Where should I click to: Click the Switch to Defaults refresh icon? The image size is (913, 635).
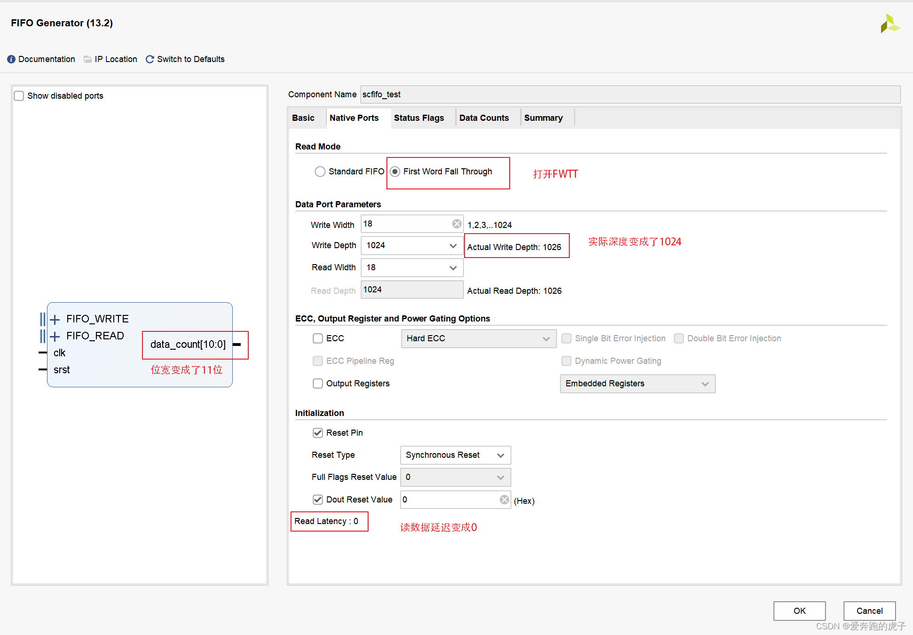pyautogui.click(x=150, y=59)
